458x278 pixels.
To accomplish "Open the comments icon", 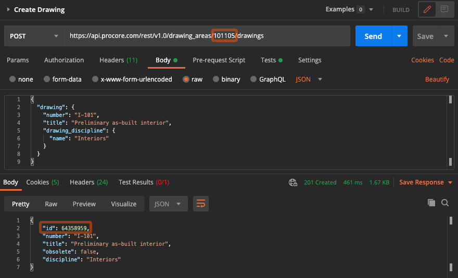I will click(444, 9).
